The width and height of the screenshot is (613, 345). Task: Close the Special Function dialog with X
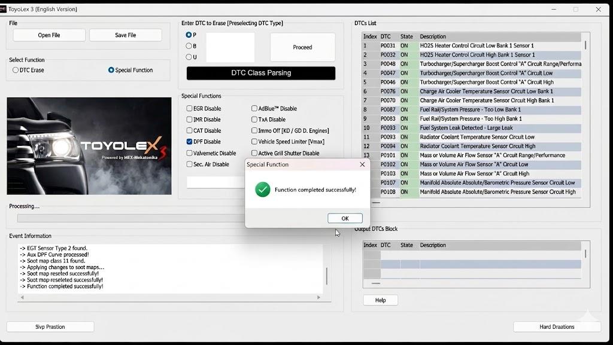click(x=362, y=164)
